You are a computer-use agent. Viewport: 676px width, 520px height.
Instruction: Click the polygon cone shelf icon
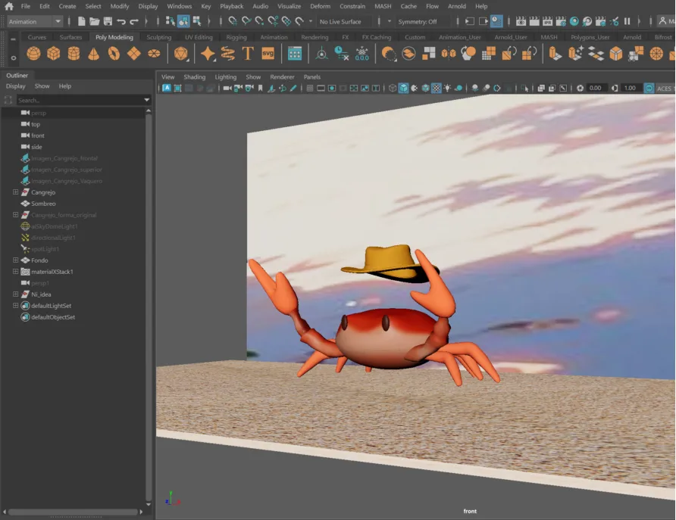(x=93, y=53)
